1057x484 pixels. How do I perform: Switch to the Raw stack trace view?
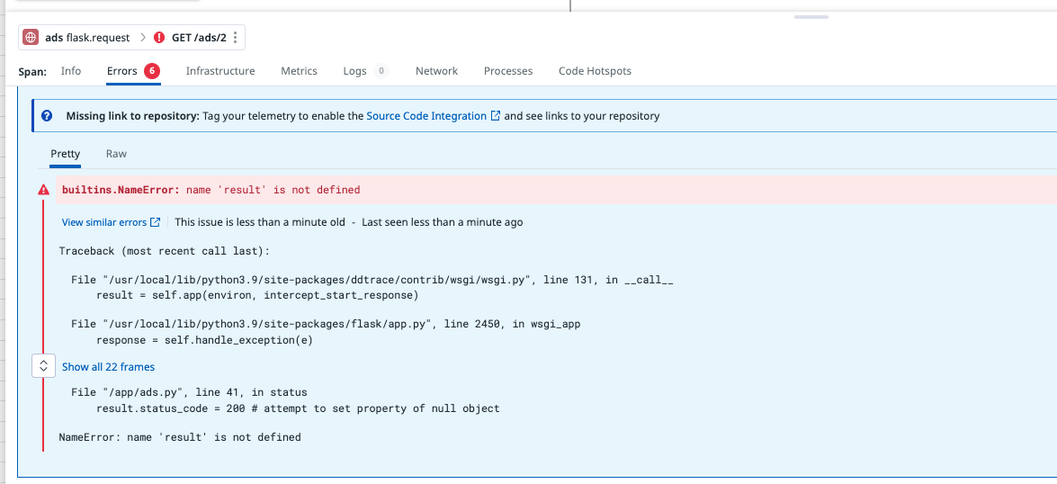pyautogui.click(x=116, y=154)
